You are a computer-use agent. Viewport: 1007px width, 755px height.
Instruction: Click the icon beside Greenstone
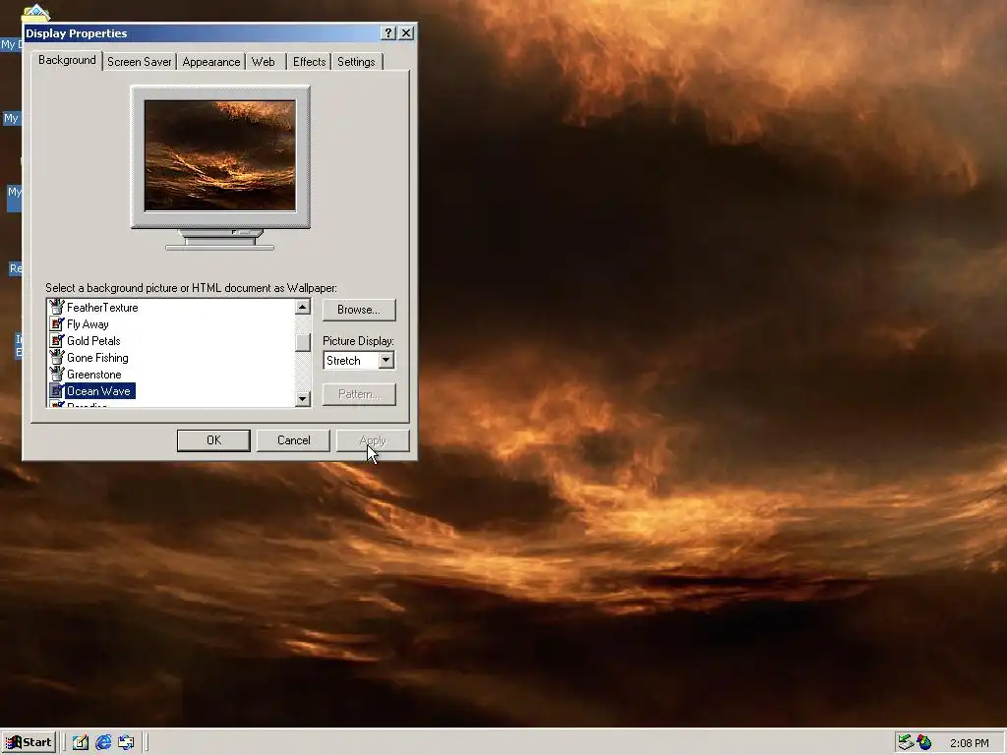pyautogui.click(x=57, y=374)
